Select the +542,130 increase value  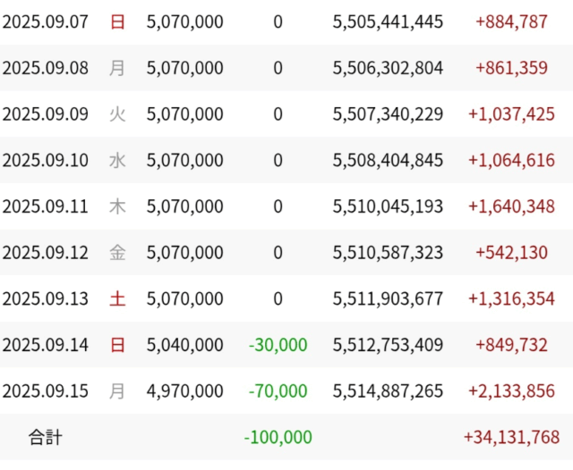point(511,253)
